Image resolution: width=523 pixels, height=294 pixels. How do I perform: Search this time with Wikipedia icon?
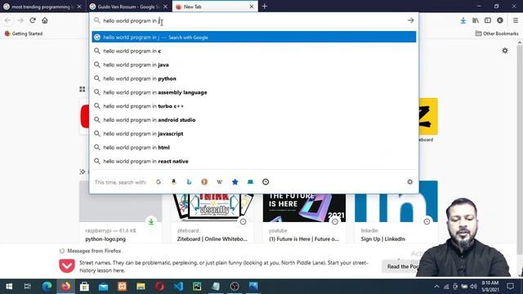click(220, 181)
